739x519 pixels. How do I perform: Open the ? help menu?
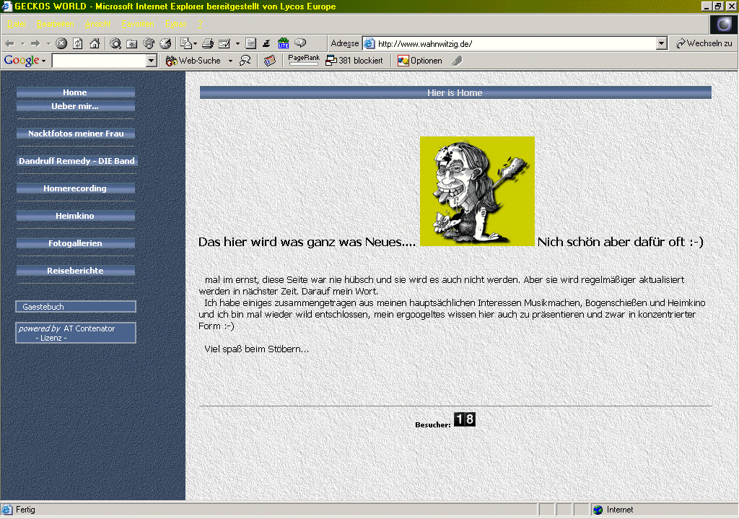point(201,24)
